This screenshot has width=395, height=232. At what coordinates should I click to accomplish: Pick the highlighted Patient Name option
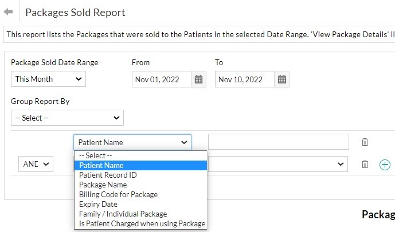tap(140, 165)
